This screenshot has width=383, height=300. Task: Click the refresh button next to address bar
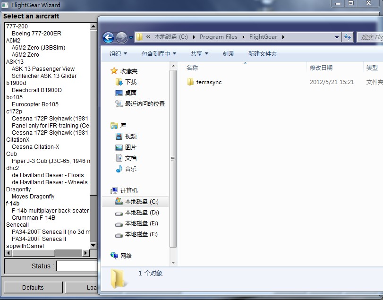(347, 37)
